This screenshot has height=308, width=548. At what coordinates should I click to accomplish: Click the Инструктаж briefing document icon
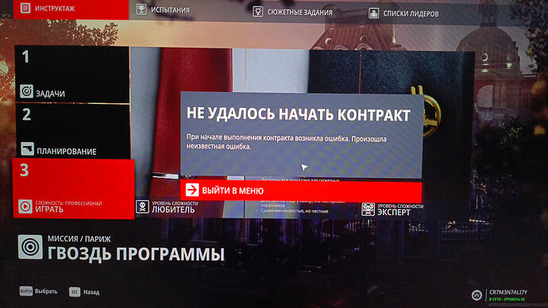point(25,8)
